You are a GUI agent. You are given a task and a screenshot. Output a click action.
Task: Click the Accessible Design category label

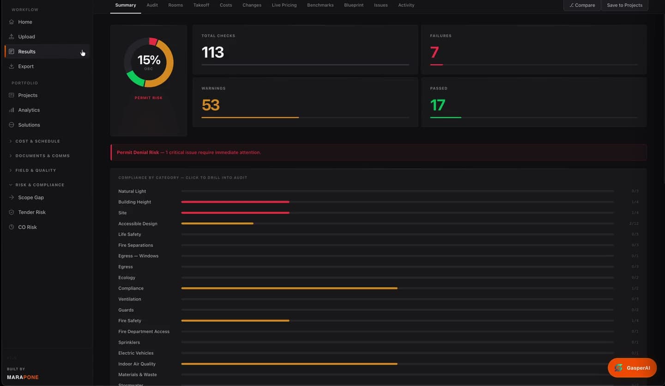pyautogui.click(x=138, y=223)
